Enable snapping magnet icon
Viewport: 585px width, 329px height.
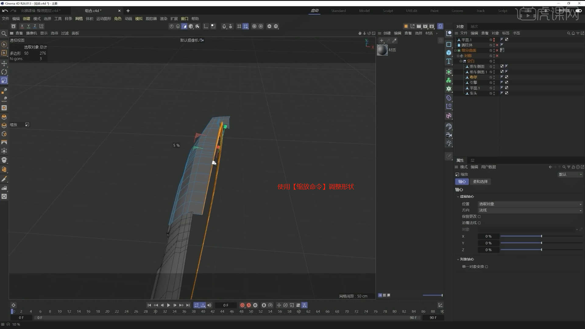224,26
